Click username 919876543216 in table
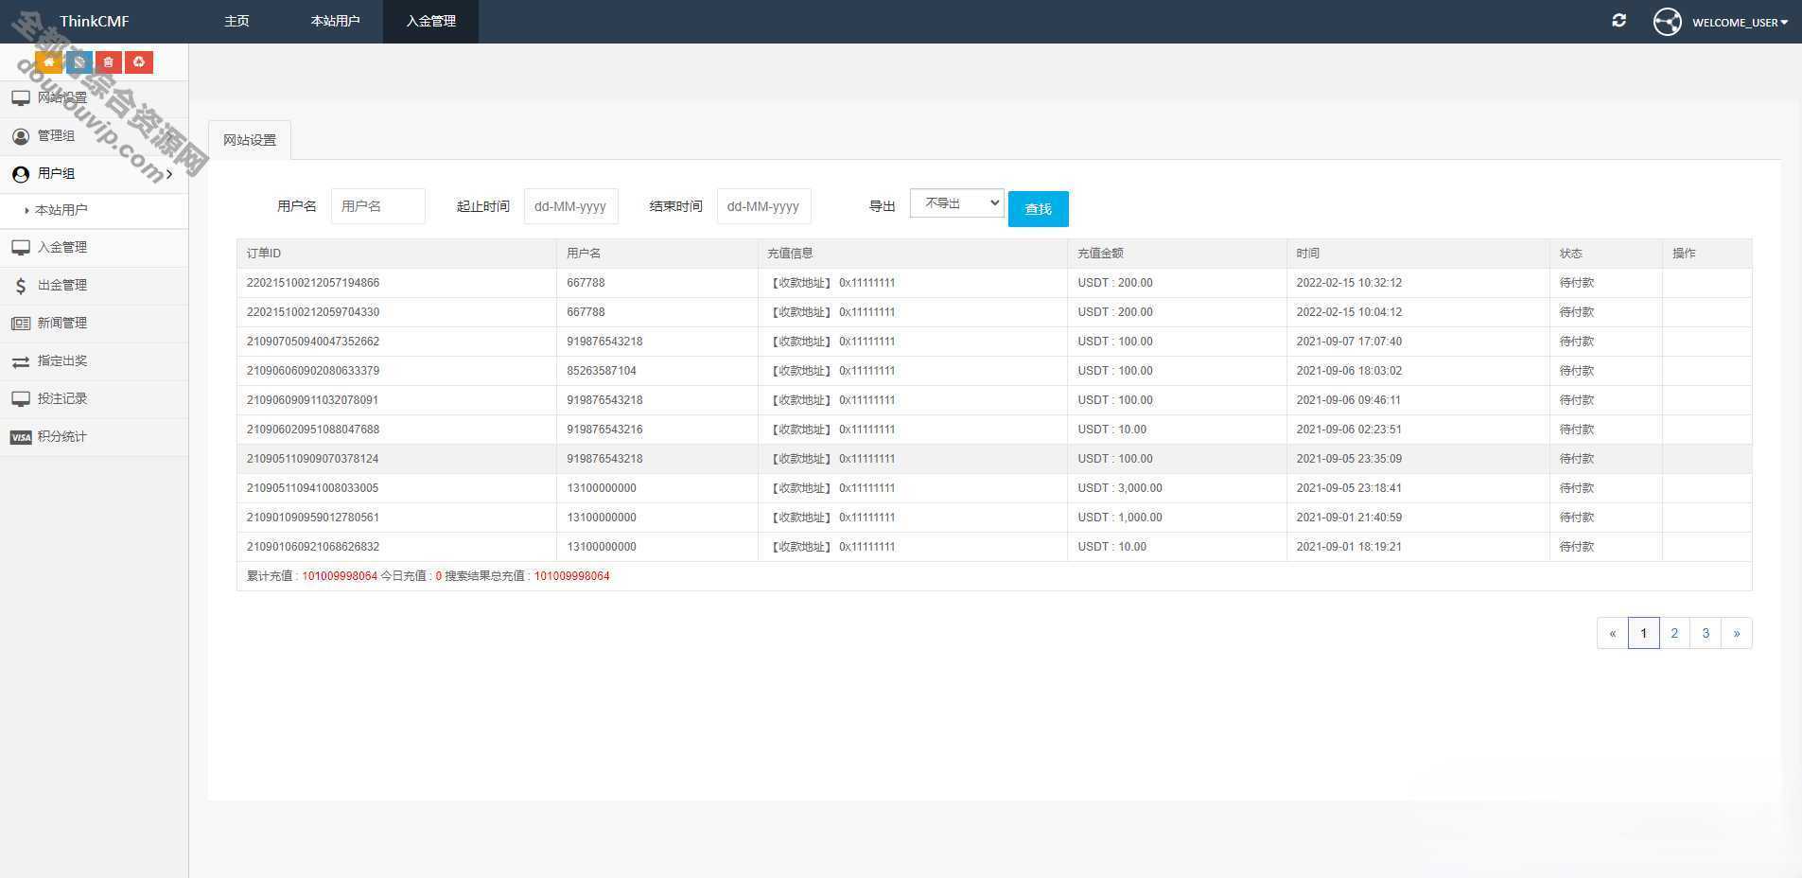 [604, 430]
